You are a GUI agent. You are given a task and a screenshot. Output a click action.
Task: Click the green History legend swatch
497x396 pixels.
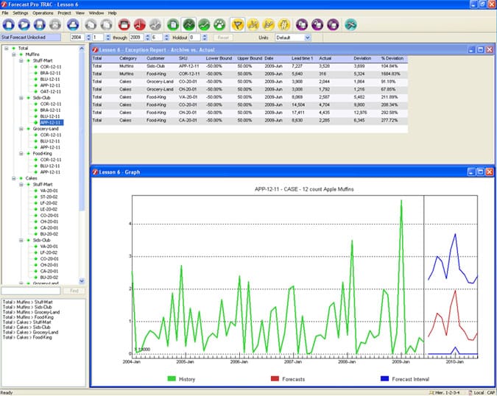point(172,379)
